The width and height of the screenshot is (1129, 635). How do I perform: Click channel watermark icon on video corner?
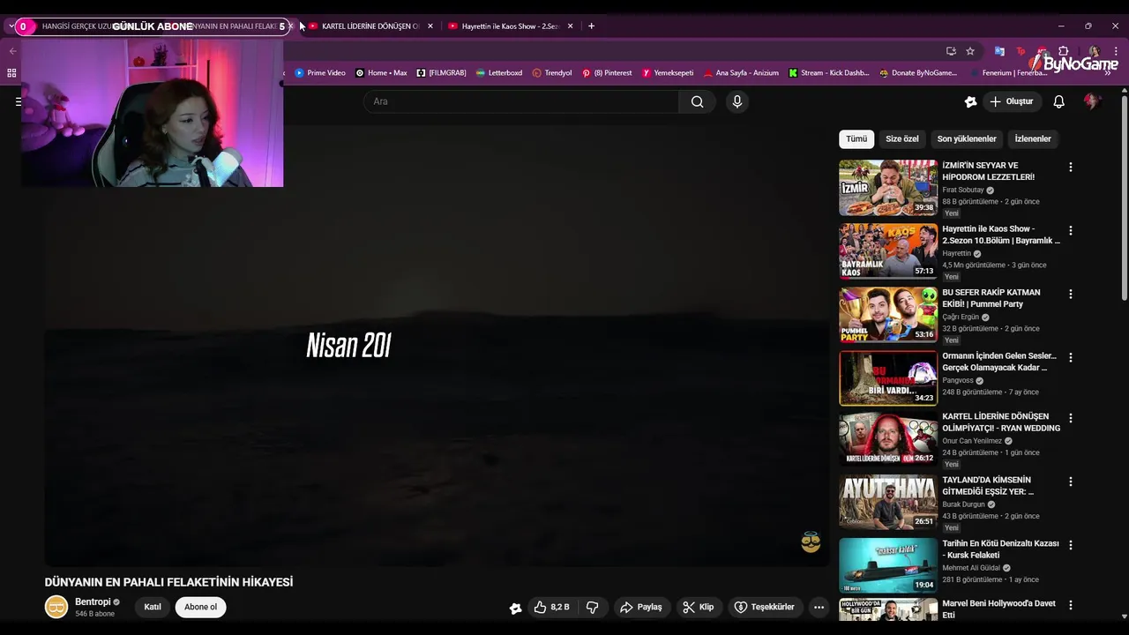point(811,543)
